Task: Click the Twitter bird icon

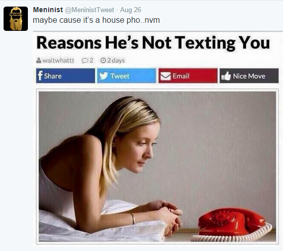Action: coord(103,76)
